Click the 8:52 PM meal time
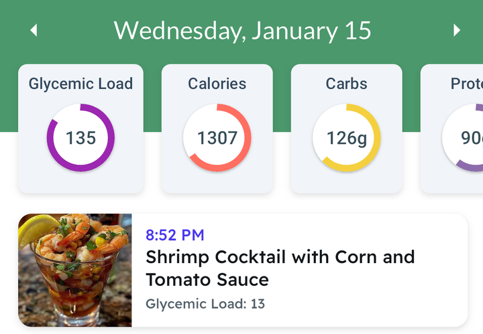483x334 pixels. pyautogui.click(x=174, y=235)
